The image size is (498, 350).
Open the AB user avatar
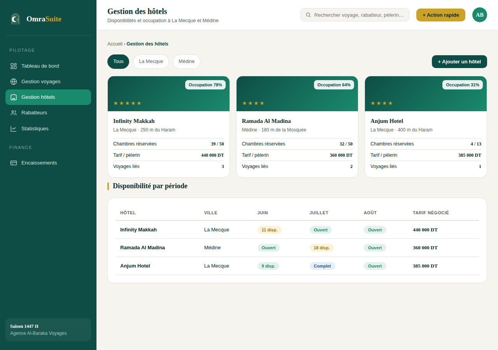click(x=480, y=15)
